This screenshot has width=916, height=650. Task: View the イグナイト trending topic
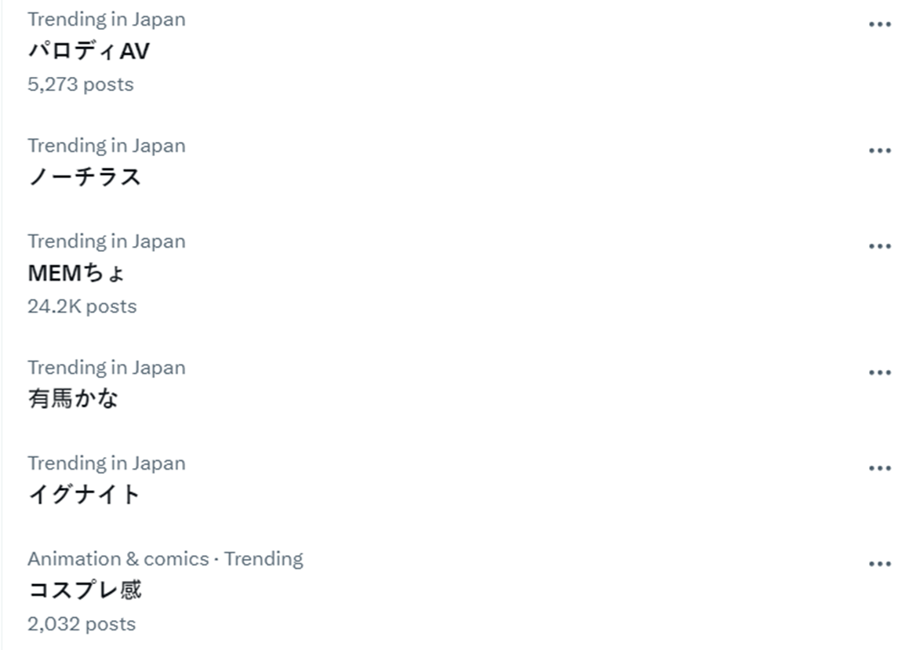tap(84, 496)
